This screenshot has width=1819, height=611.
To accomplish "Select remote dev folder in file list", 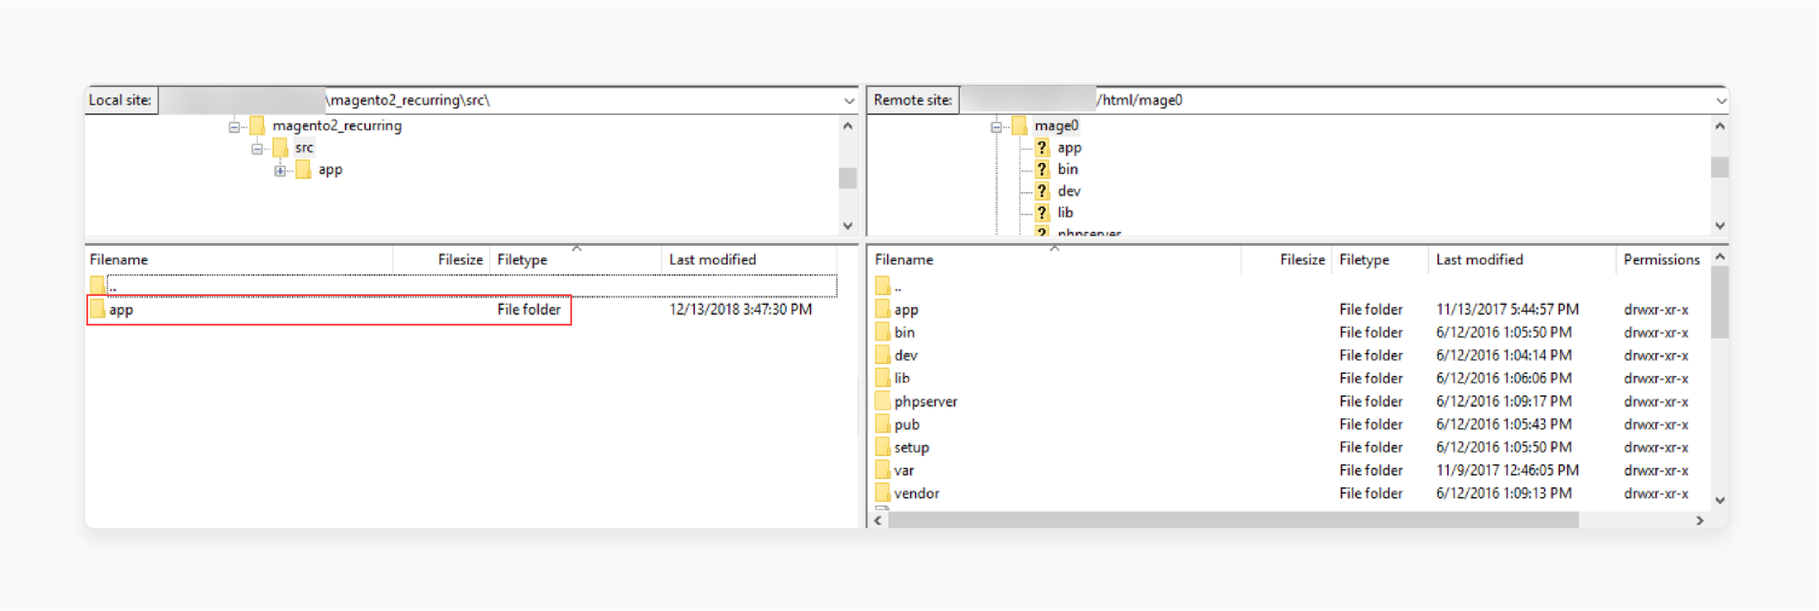I will coord(1291,355).
